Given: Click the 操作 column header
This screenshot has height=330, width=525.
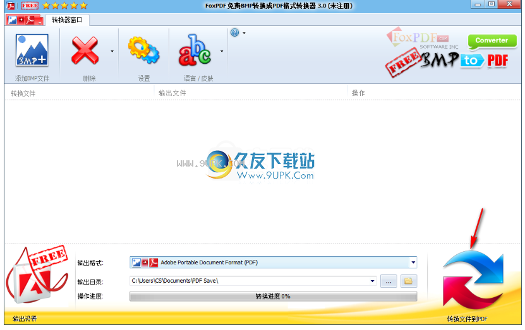Looking at the screenshot, I should tap(358, 93).
